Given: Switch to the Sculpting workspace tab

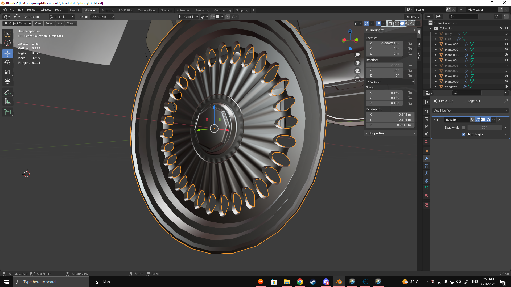Looking at the screenshot, I should 108,10.
